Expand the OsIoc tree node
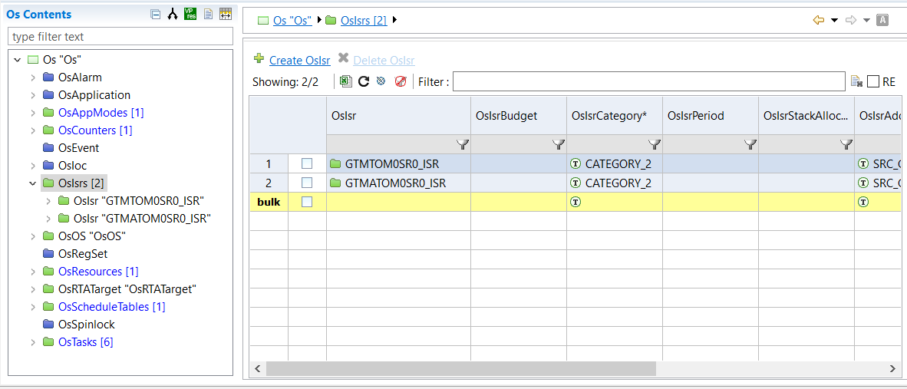Image resolution: width=907 pixels, height=389 pixels. click(33, 165)
